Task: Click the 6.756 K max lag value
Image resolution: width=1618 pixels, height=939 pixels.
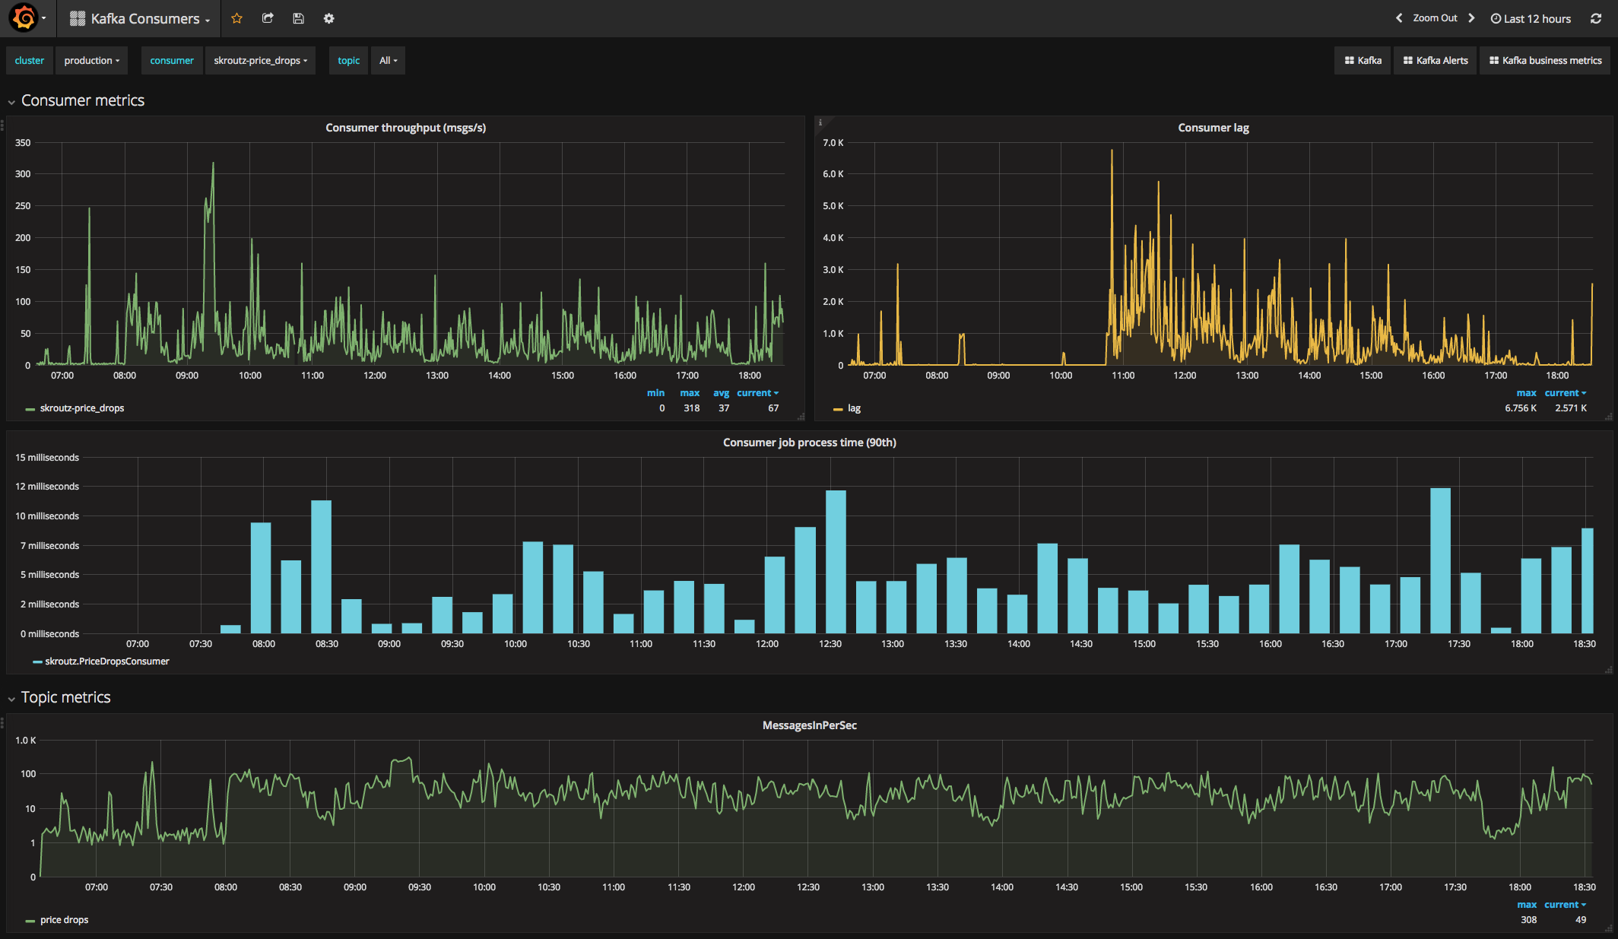Action: (1521, 408)
